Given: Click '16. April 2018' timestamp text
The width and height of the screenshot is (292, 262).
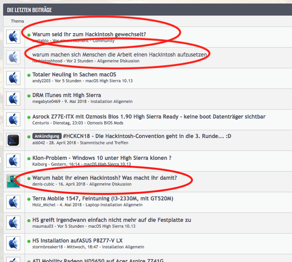Looking at the screenshot, I should coord(72,184).
